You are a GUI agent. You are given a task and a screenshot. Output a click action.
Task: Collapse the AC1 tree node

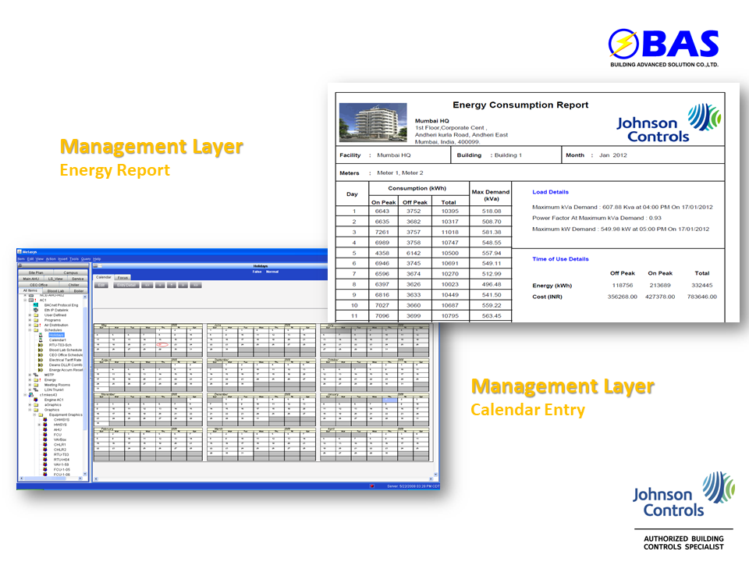point(25,300)
